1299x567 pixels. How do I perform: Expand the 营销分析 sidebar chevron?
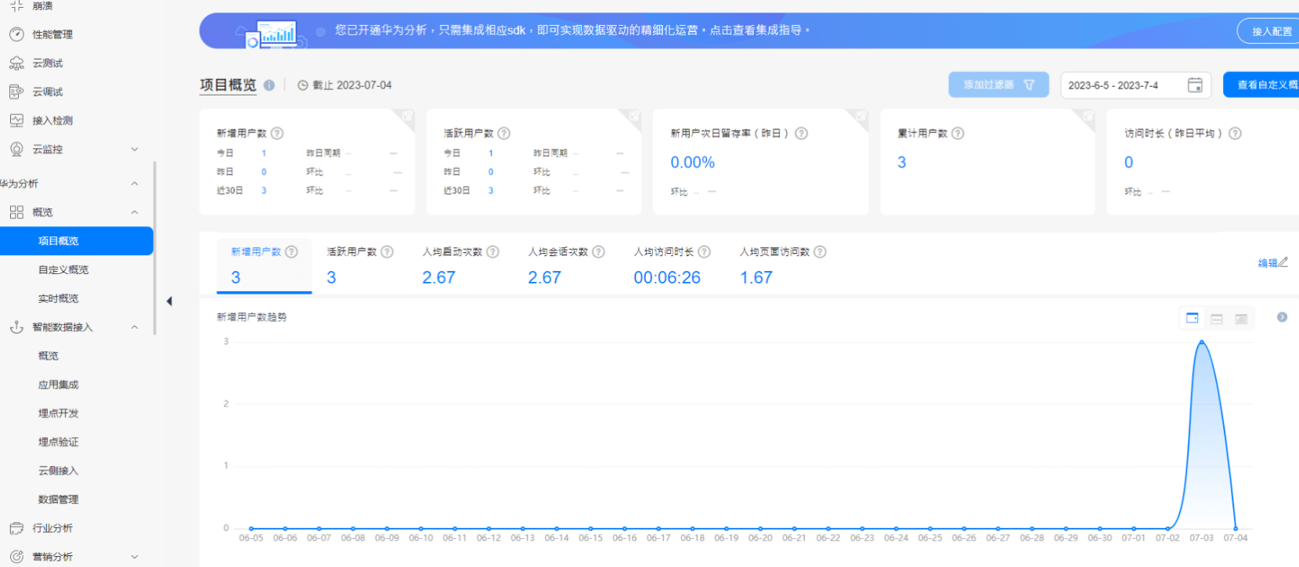click(x=135, y=558)
